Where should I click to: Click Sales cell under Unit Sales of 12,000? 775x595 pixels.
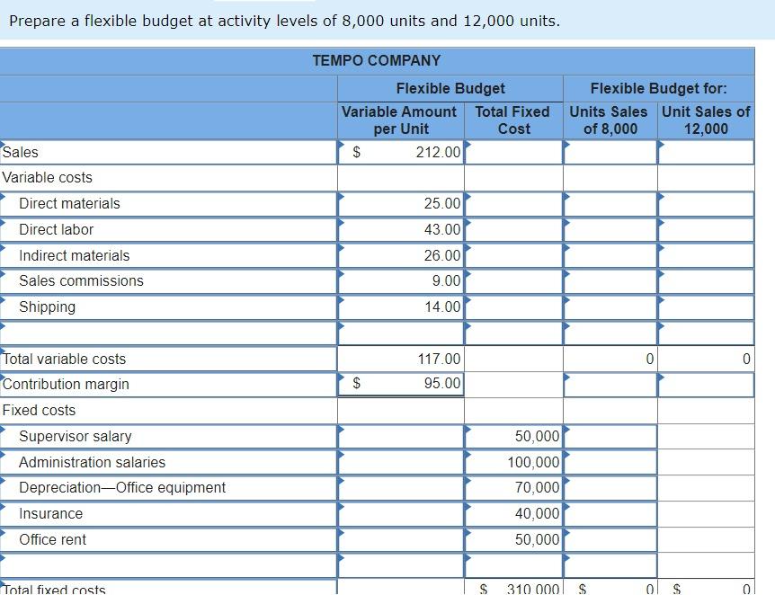706,152
